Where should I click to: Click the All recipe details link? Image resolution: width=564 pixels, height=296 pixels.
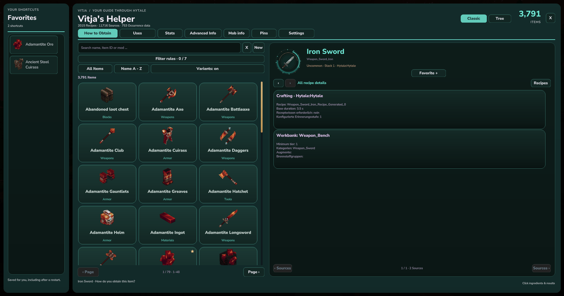(312, 83)
